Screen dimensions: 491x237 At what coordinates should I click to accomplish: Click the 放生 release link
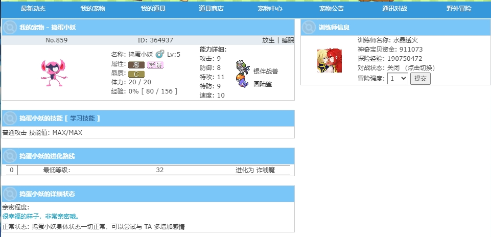268,40
